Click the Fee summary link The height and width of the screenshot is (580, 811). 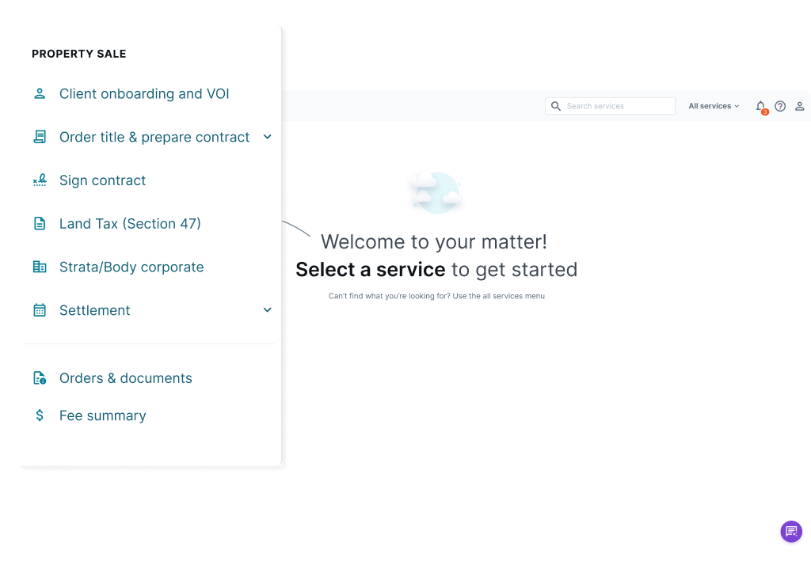(102, 415)
